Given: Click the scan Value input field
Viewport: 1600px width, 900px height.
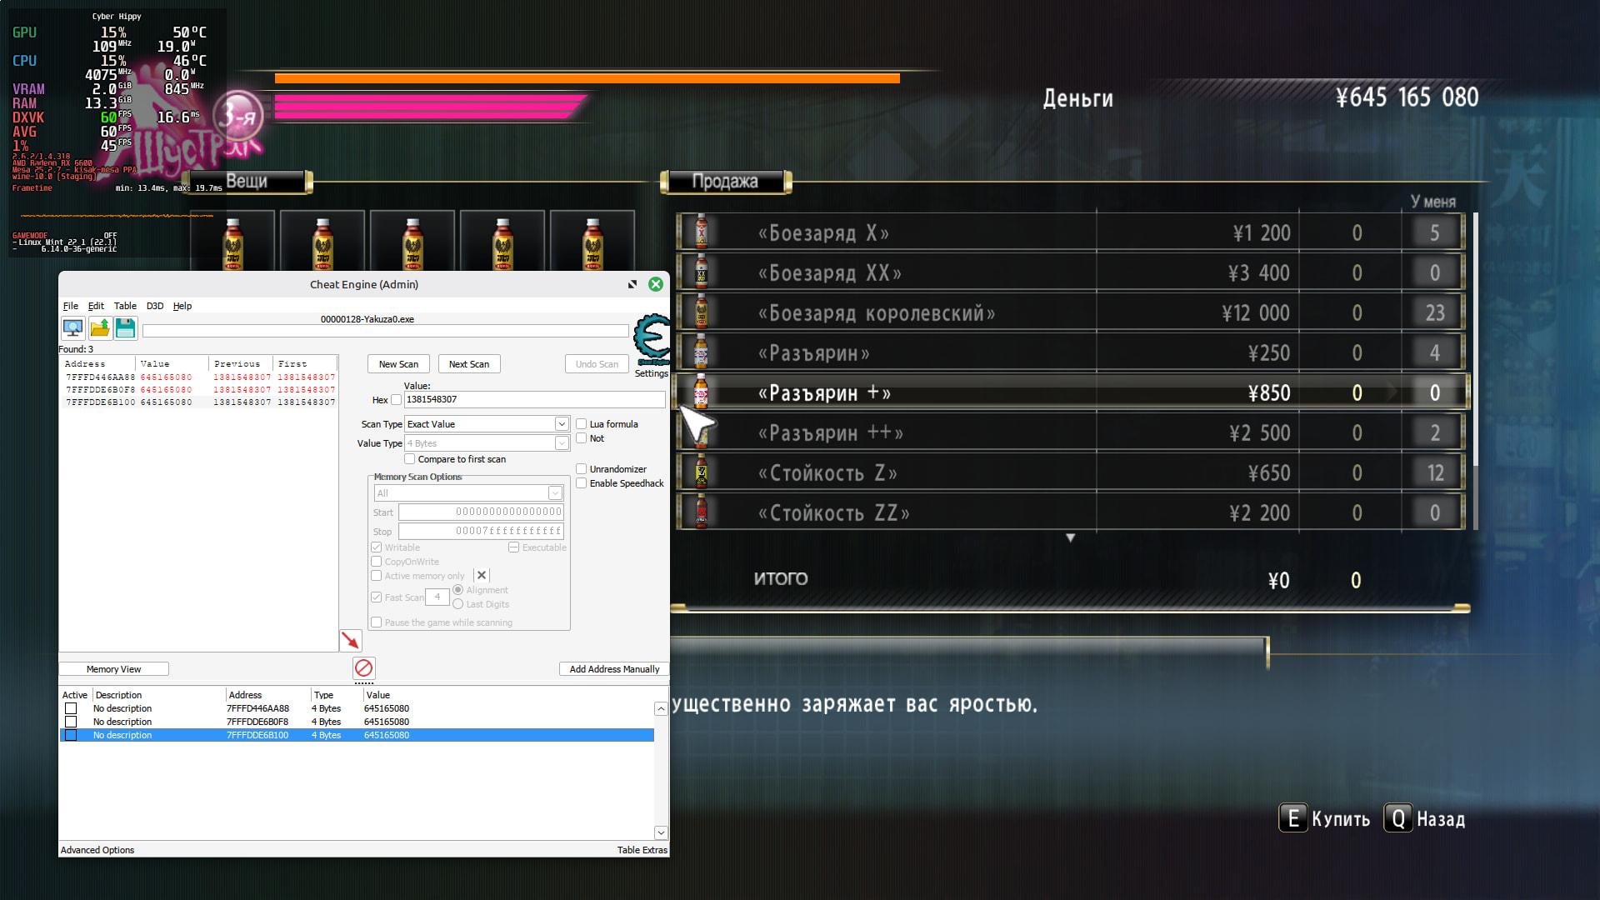Looking at the screenshot, I should tap(533, 400).
